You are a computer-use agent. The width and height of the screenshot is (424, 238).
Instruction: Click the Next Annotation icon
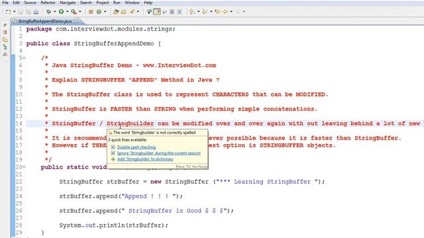tap(192, 12)
